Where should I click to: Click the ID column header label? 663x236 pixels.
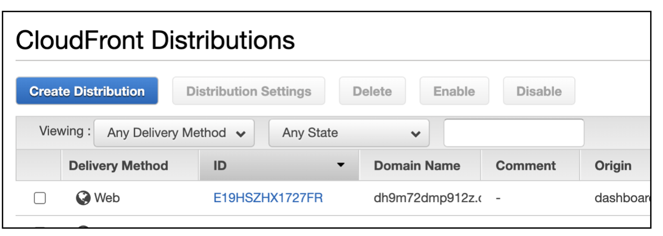[220, 165]
